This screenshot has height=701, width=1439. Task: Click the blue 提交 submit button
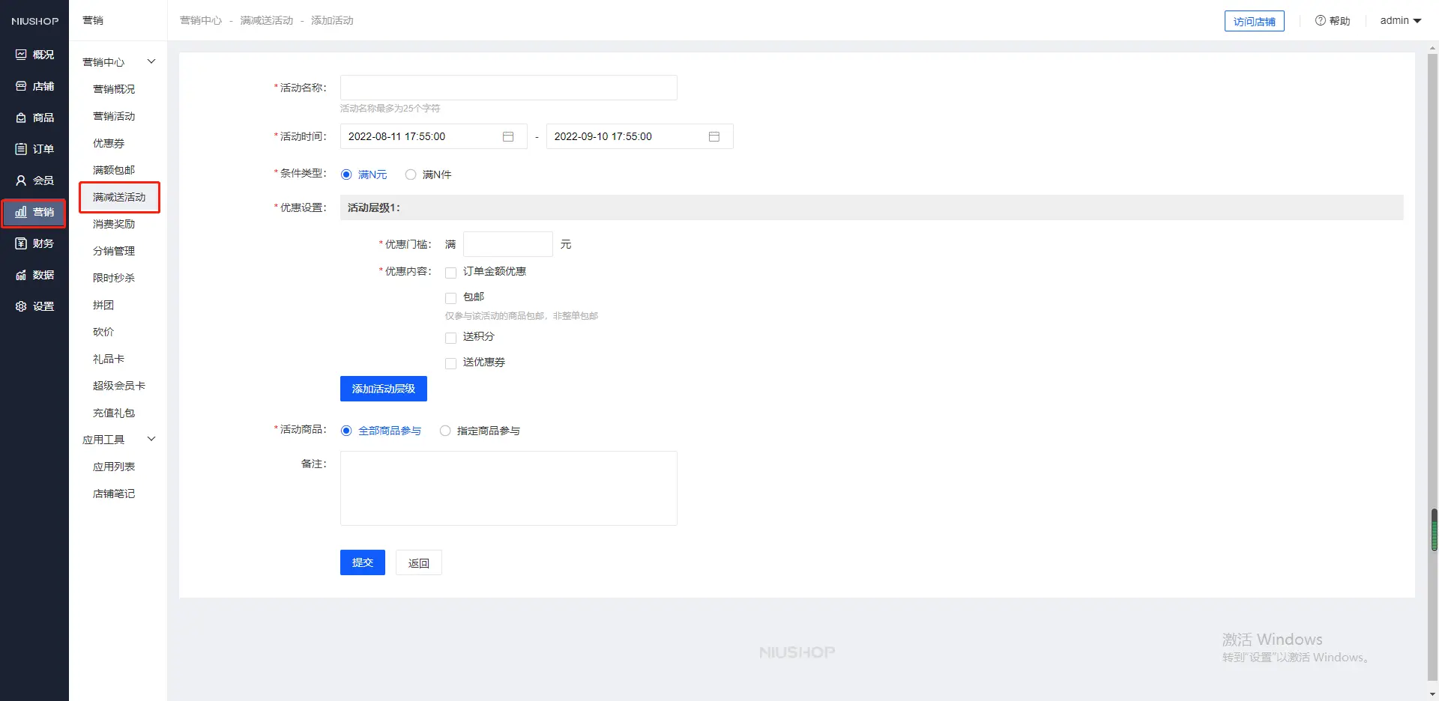(x=363, y=562)
